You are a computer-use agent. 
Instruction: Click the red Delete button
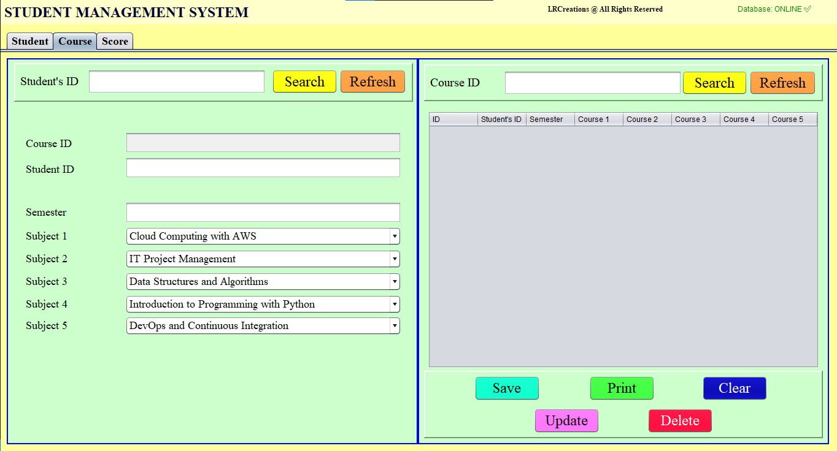679,421
